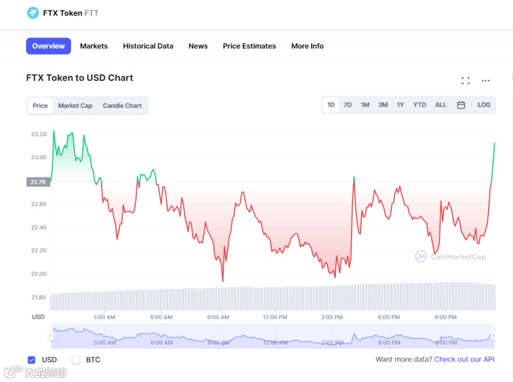Click the mini overview chart navigator
Screen dimensions: 513x382
tap(272, 336)
